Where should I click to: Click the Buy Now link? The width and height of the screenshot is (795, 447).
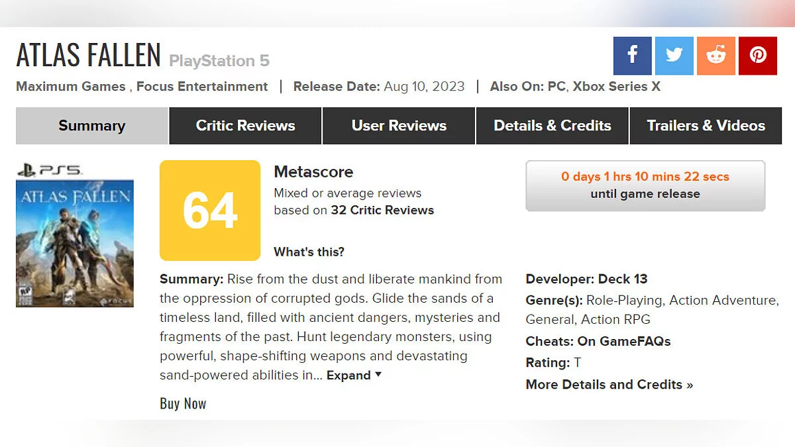pos(183,404)
